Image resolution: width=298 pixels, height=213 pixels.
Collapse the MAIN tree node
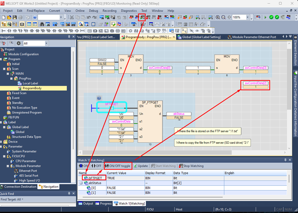click(x=8, y=74)
